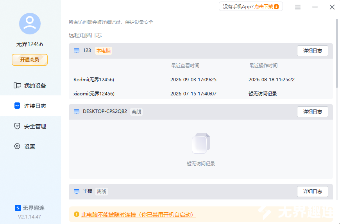Click the 离线 tag beside DESKTOP-CPS2Q82
Screen dimensions: 340x224
click(x=136, y=112)
